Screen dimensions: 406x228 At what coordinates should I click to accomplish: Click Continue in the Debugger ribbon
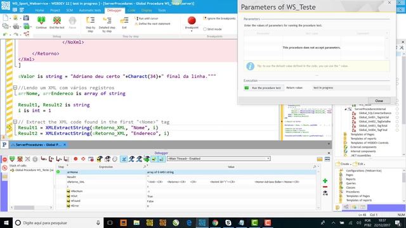(41, 23)
